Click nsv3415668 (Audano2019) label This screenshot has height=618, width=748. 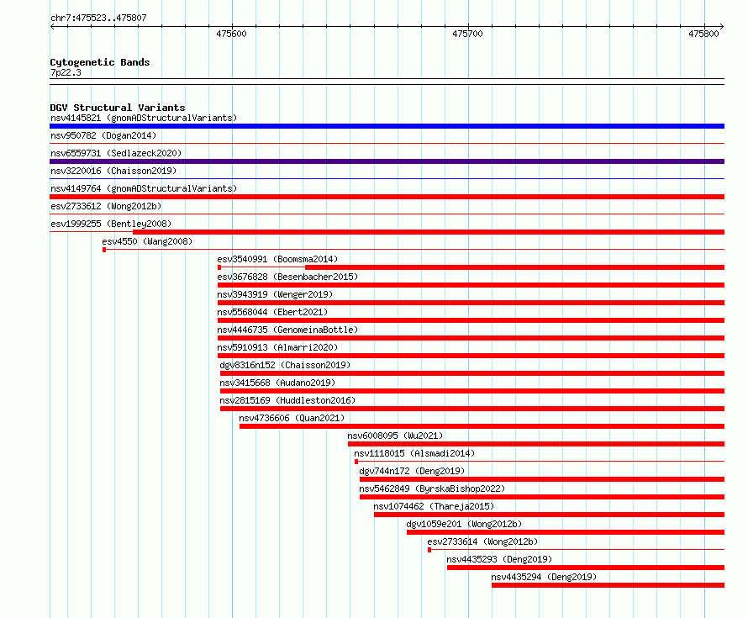point(277,383)
